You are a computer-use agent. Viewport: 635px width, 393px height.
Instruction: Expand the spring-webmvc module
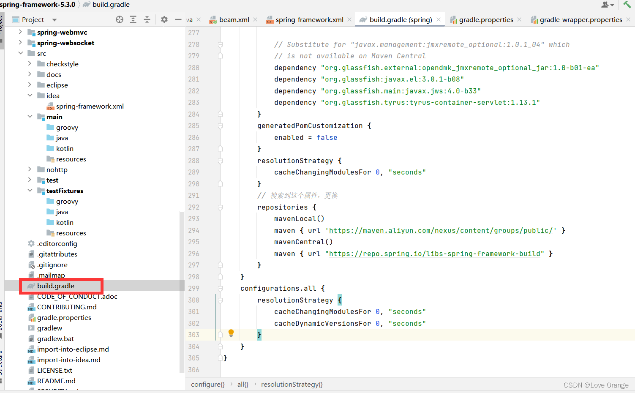[20, 32]
